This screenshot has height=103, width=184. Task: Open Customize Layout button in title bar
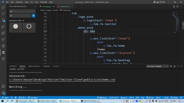[164, 2]
